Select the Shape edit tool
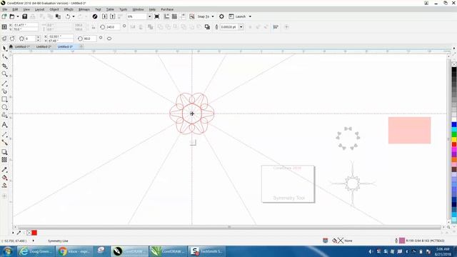Screen dimensions: 457x257 tap(4, 57)
